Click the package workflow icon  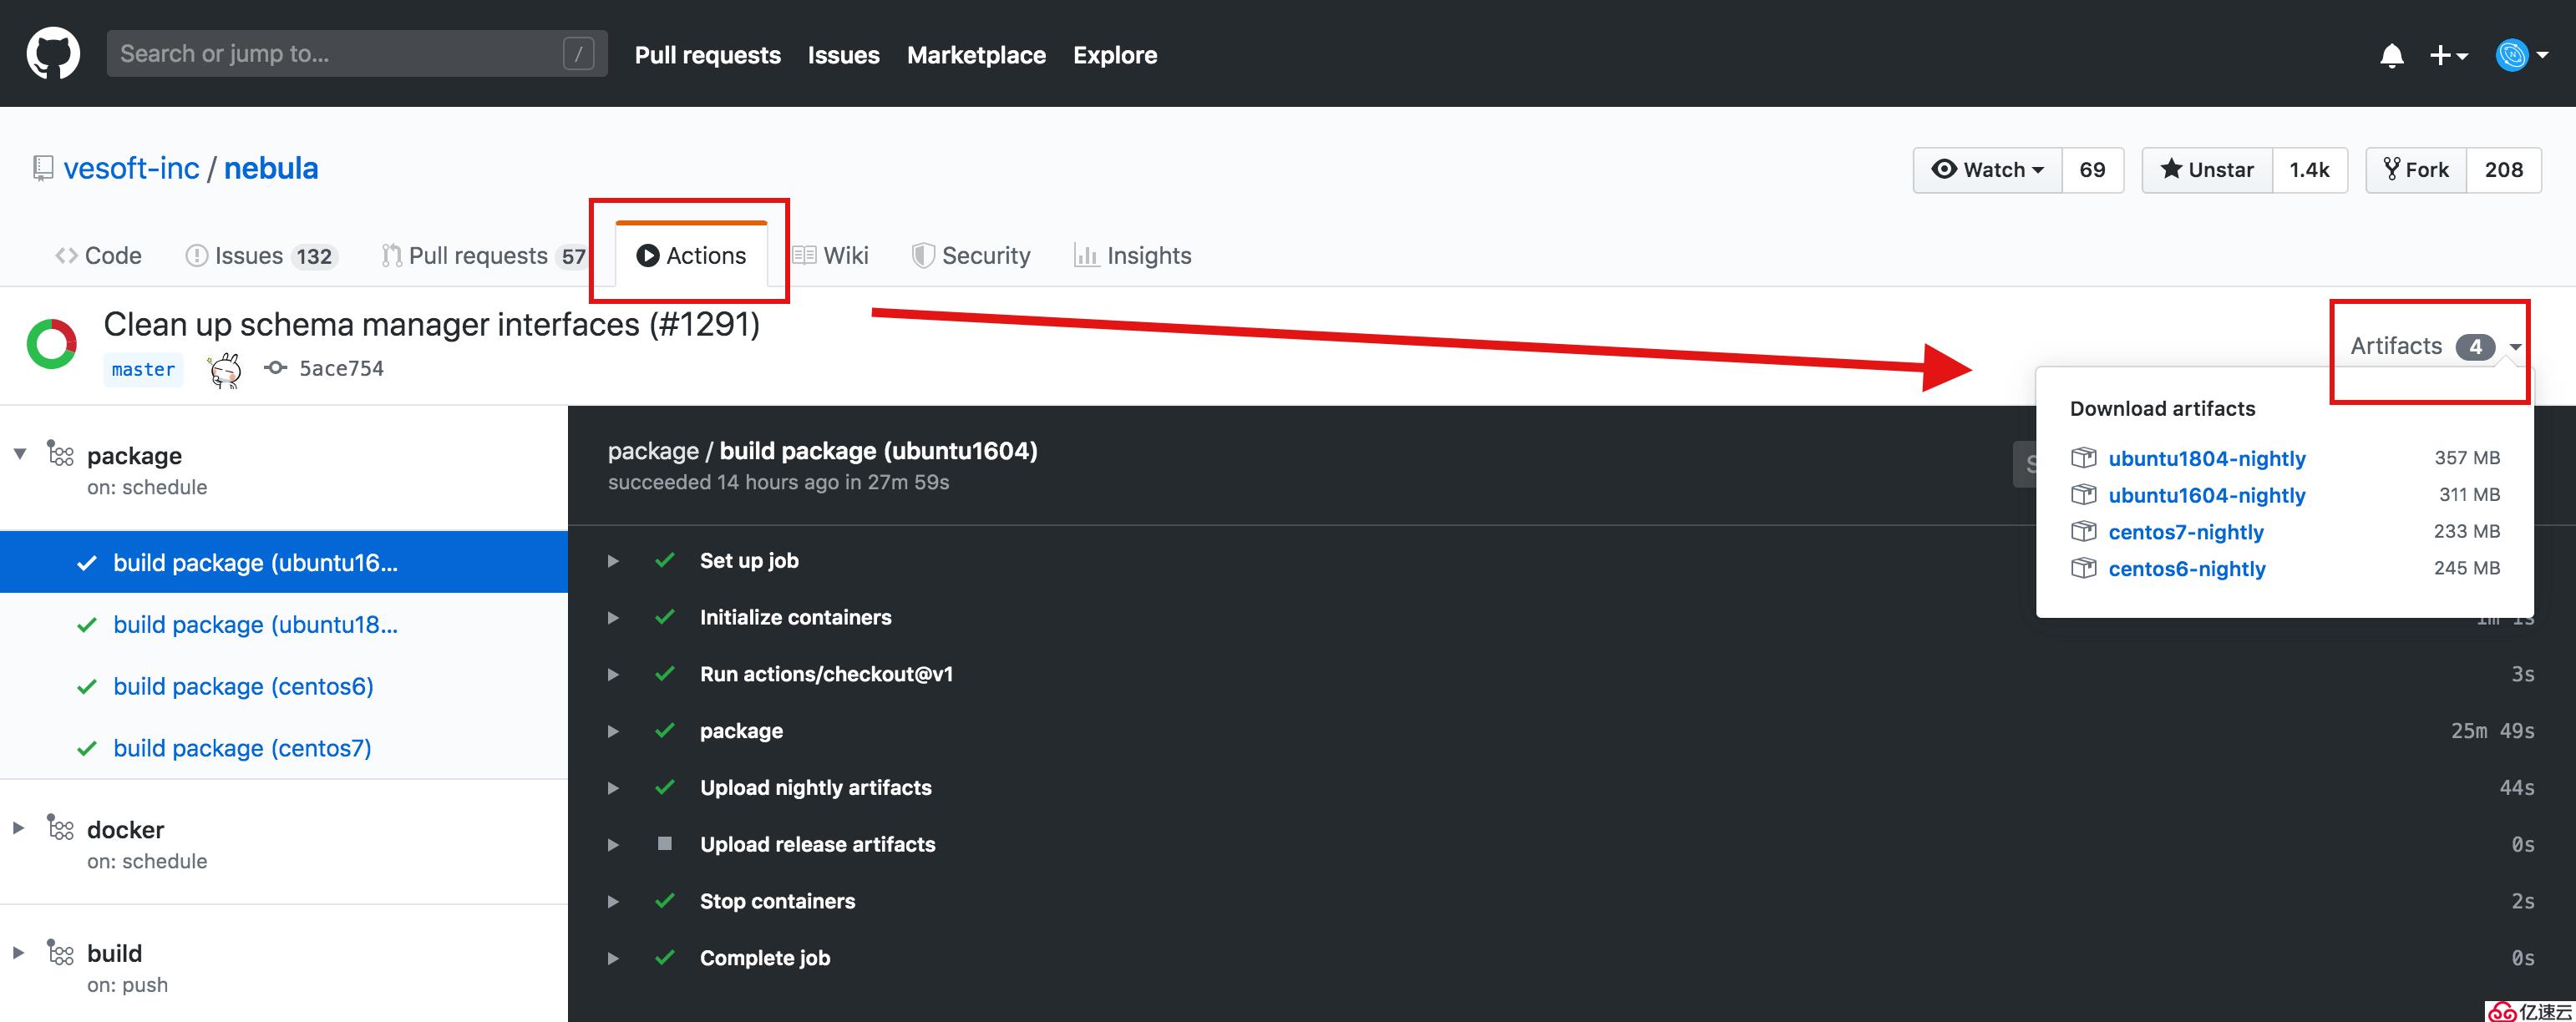coord(60,453)
